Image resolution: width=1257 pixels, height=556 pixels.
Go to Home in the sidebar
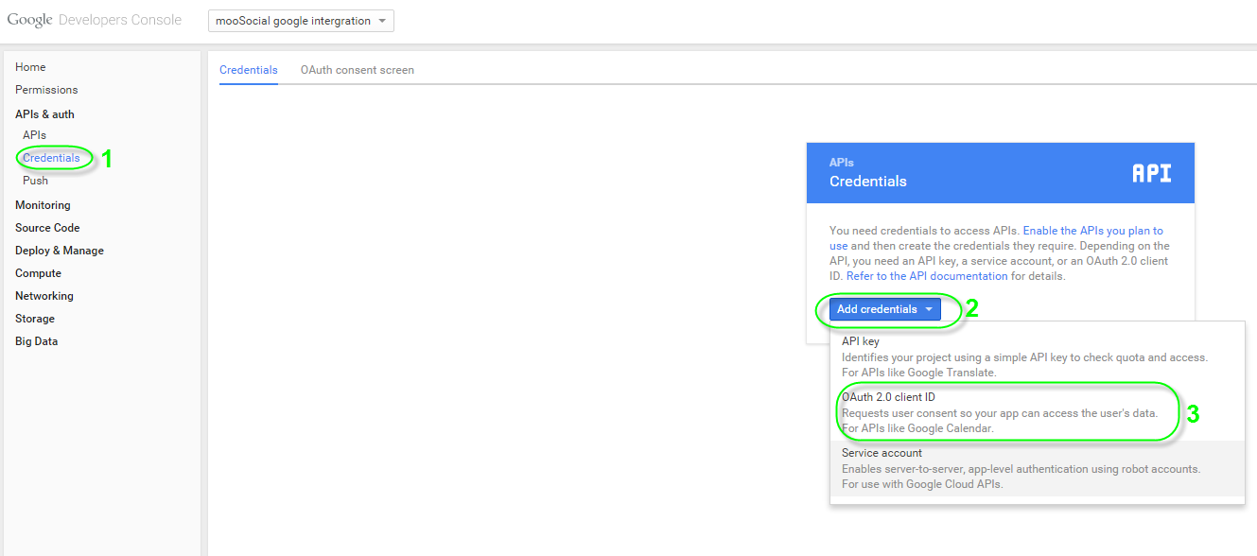tap(30, 67)
